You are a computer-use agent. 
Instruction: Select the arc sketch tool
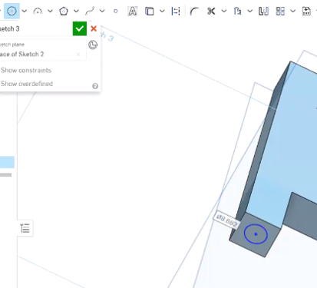38,11
